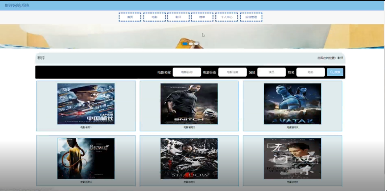Focus the 电影名称 search input

tap(187, 72)
